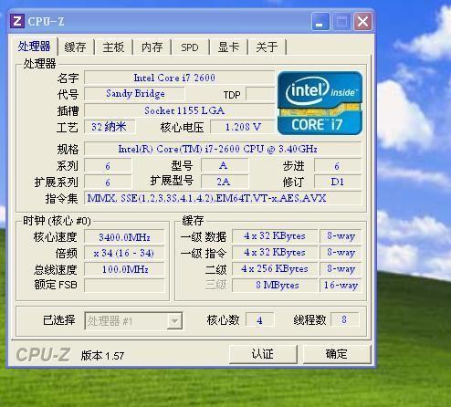Click the 时钟 (核心 #0) group label
This screenshot has height=407, width=451.
pos(57,221)
